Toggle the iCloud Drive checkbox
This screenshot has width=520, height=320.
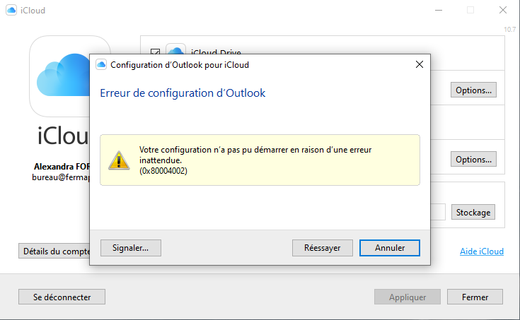(156, 52)
